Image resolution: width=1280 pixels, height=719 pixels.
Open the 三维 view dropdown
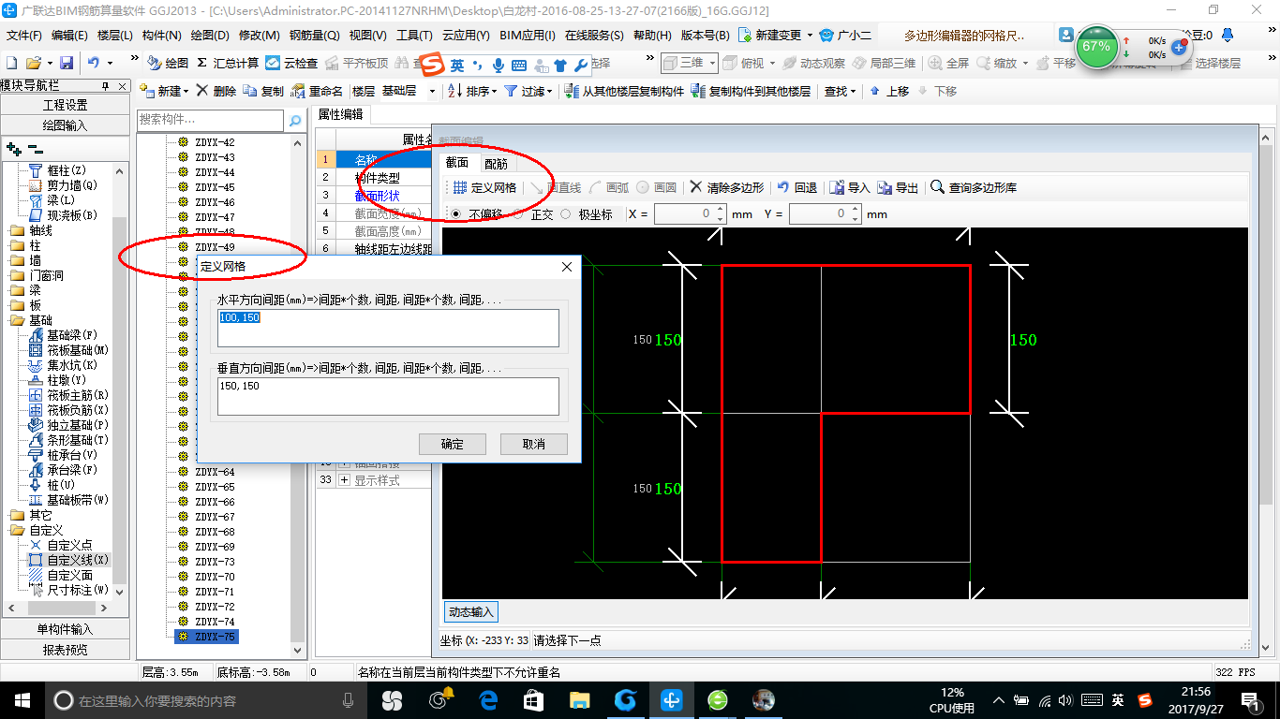(x=713, y=63)
